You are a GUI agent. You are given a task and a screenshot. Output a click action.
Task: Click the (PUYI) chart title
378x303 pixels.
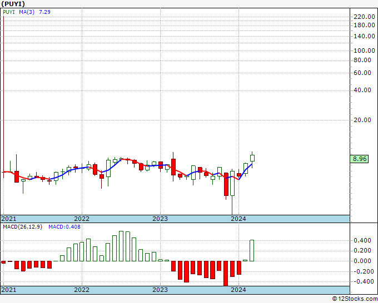pyautogui.click(x=13, y=4)
